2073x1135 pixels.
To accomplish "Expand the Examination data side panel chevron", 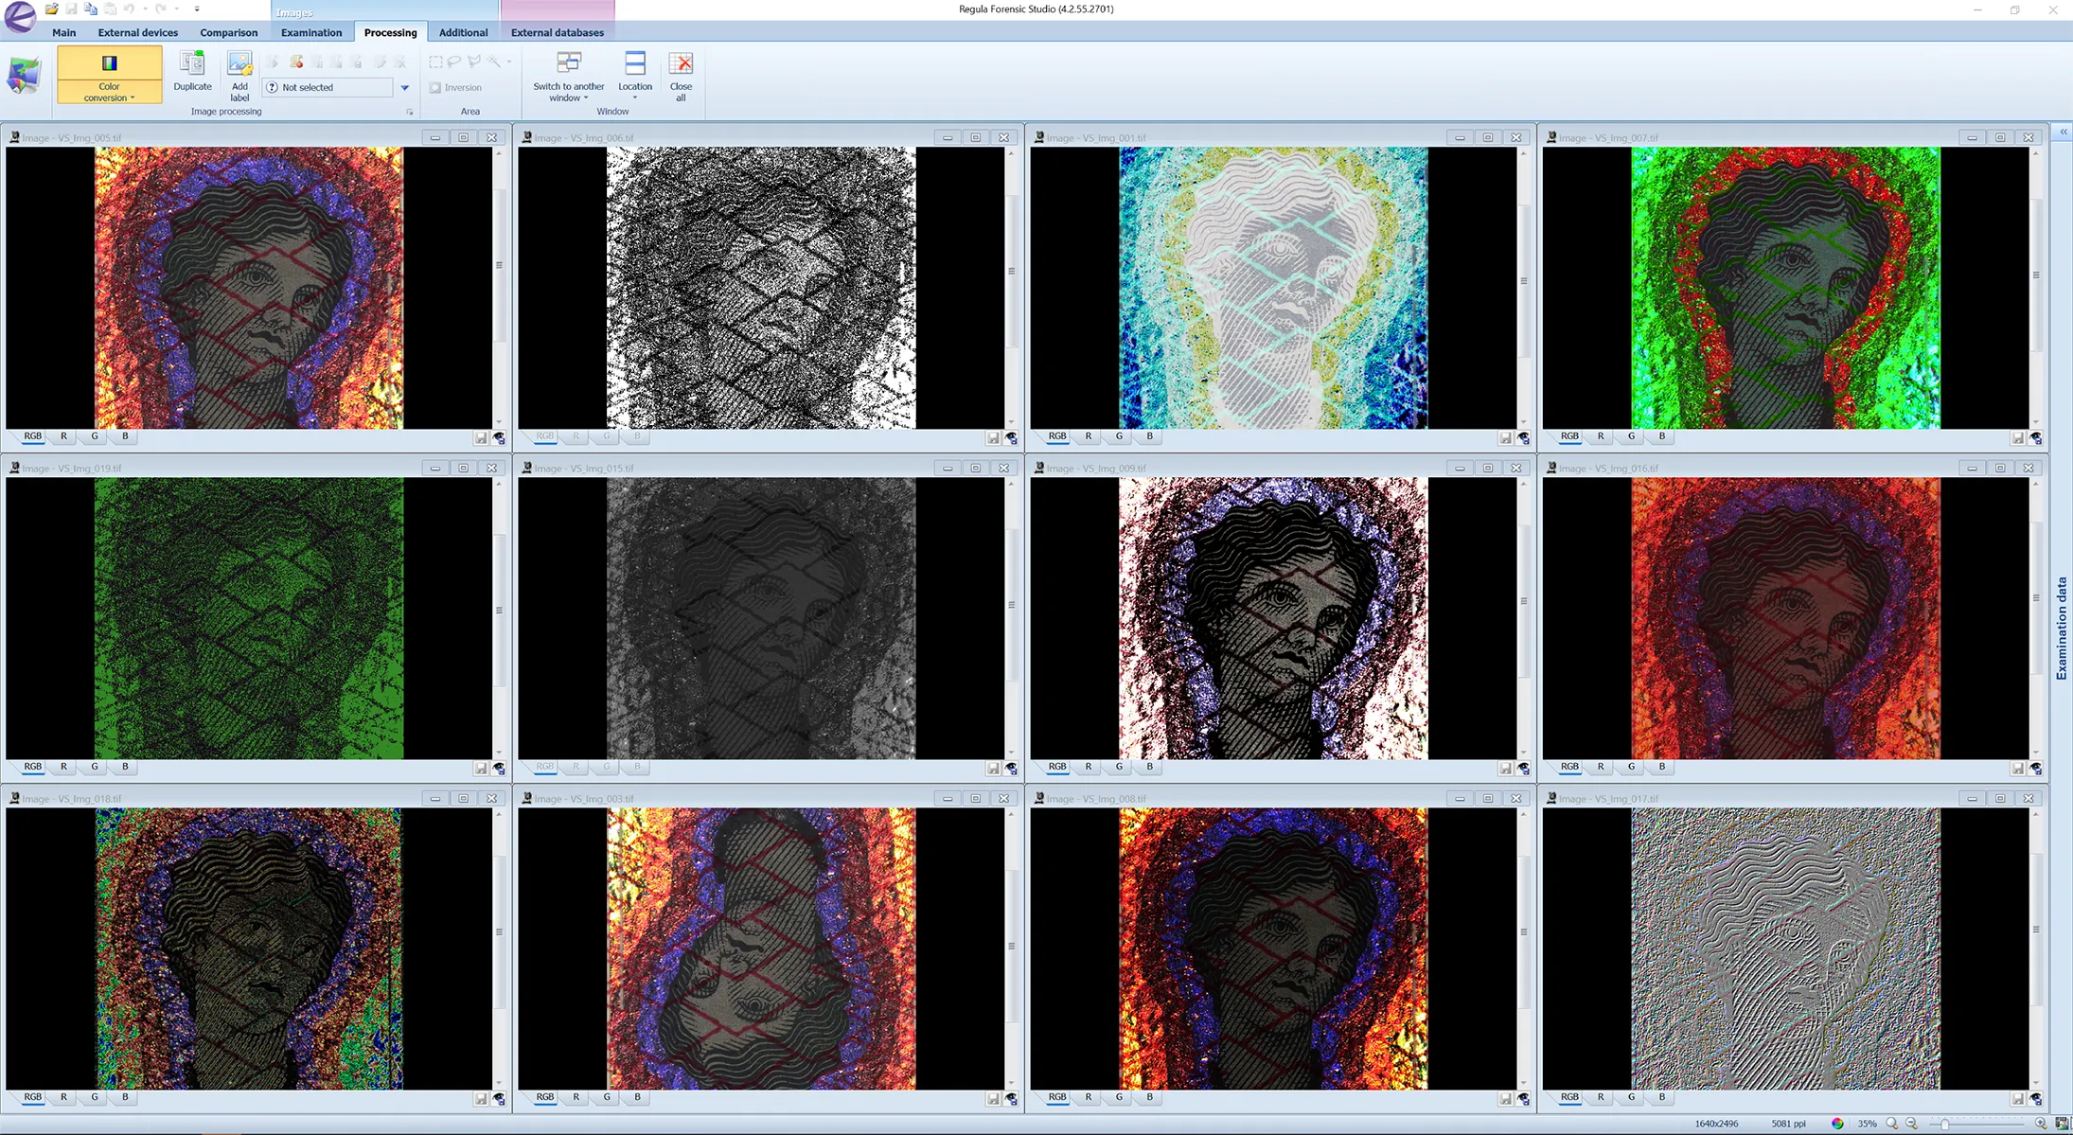I will pos(2063,133).
